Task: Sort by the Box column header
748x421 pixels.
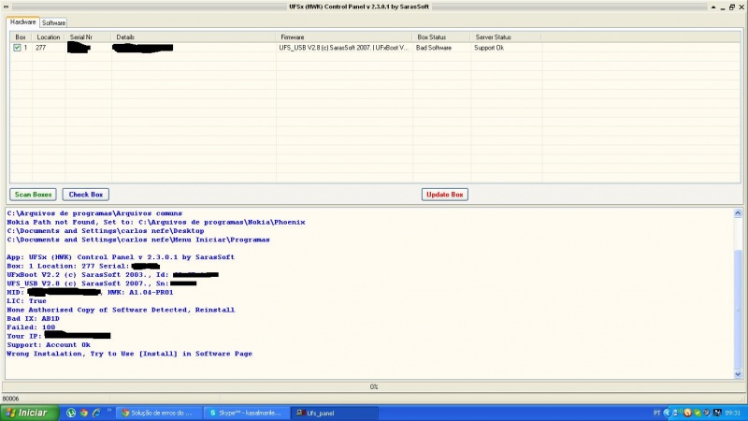Action: [21, 36]
